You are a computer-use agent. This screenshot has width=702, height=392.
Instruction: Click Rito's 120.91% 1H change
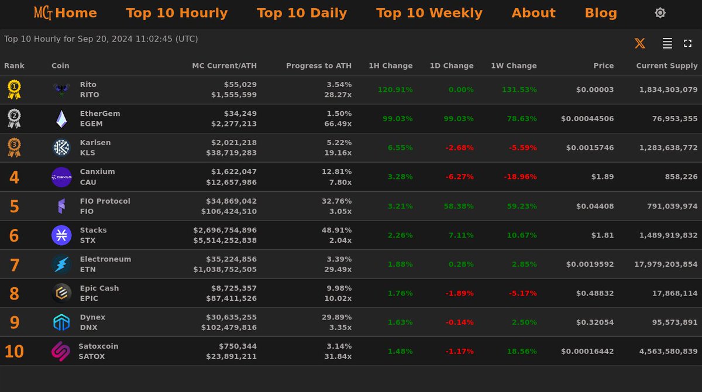(395, 90)
